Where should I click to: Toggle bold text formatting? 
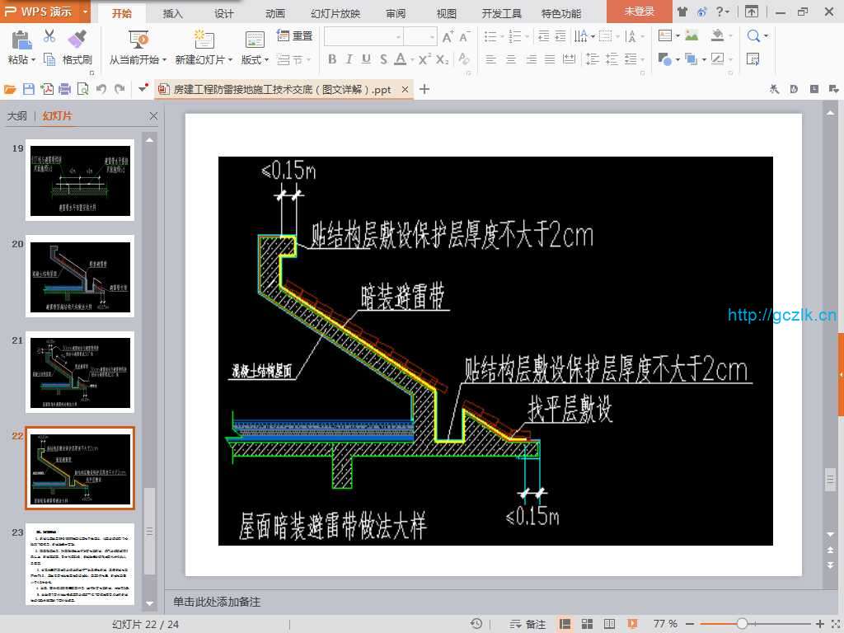tap(332, 59)
